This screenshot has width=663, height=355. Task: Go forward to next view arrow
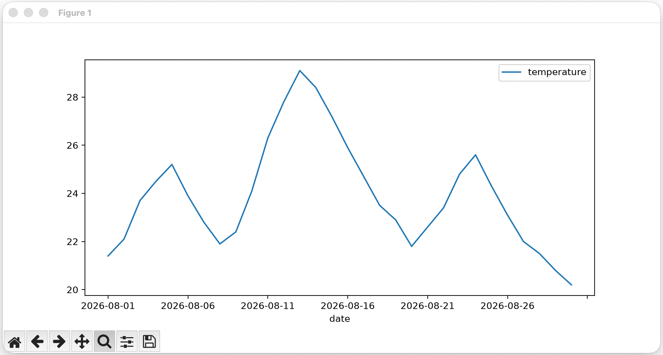[59, 341]
